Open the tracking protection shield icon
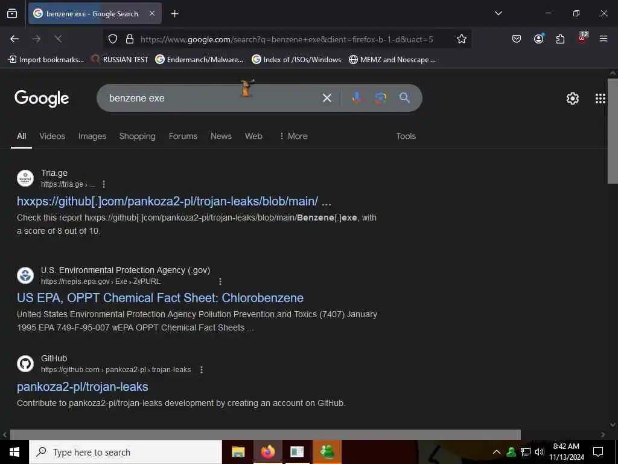This screenshot has width=618, height=464. 113,39
